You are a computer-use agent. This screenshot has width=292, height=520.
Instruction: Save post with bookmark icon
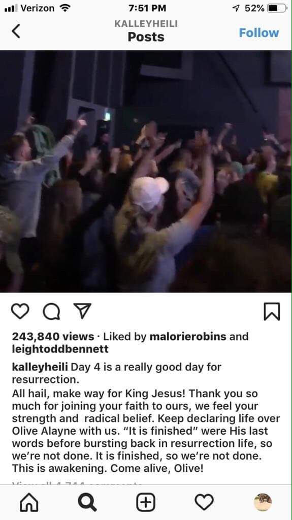(272, 312)
